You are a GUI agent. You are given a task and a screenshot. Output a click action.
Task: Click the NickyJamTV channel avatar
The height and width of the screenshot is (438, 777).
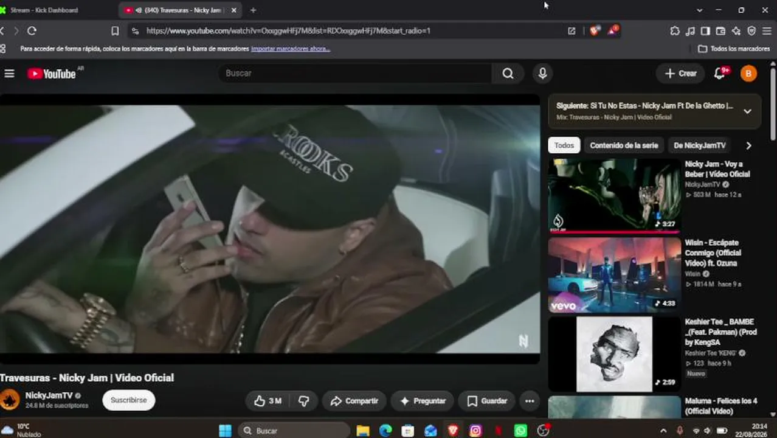(x=10, y=400)
